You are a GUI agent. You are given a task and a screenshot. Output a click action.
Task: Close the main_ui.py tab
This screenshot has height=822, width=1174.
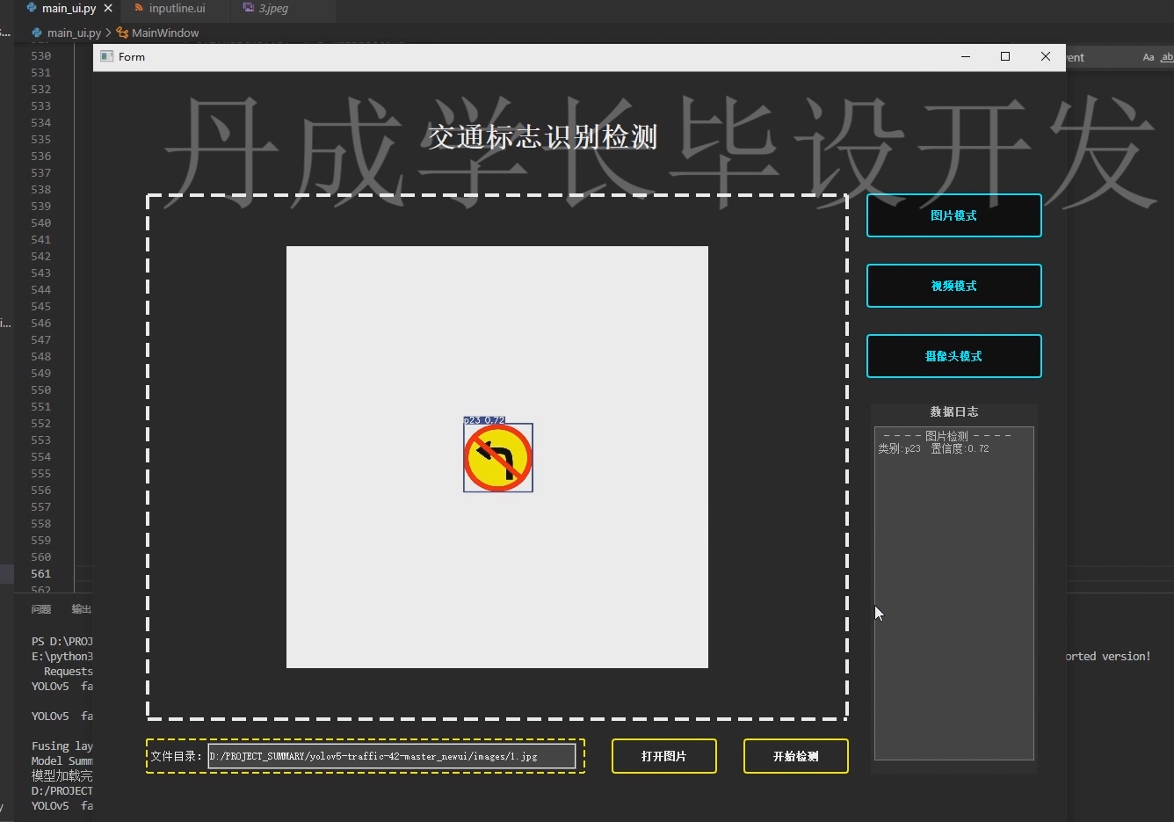(108, 9)
